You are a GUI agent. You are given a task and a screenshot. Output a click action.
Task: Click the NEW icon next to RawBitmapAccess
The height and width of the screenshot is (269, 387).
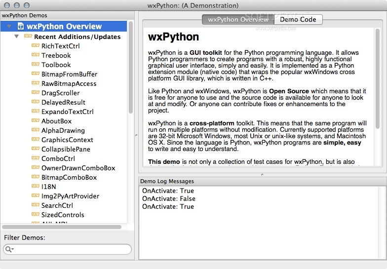click(36, 83)
